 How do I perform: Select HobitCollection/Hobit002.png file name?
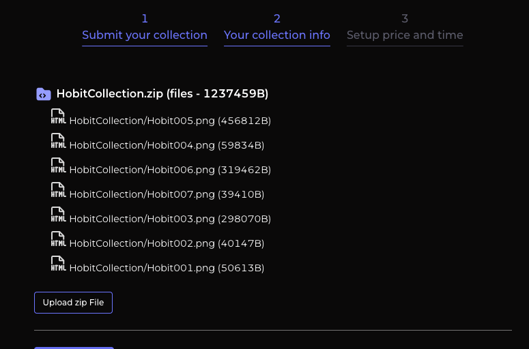coord(167,244)
